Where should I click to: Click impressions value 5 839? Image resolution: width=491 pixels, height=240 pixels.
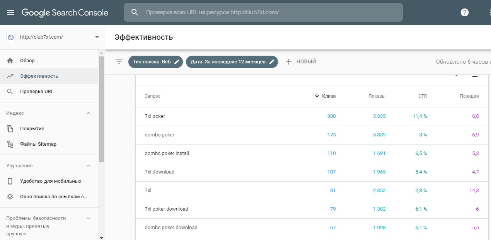click(379, 135)
